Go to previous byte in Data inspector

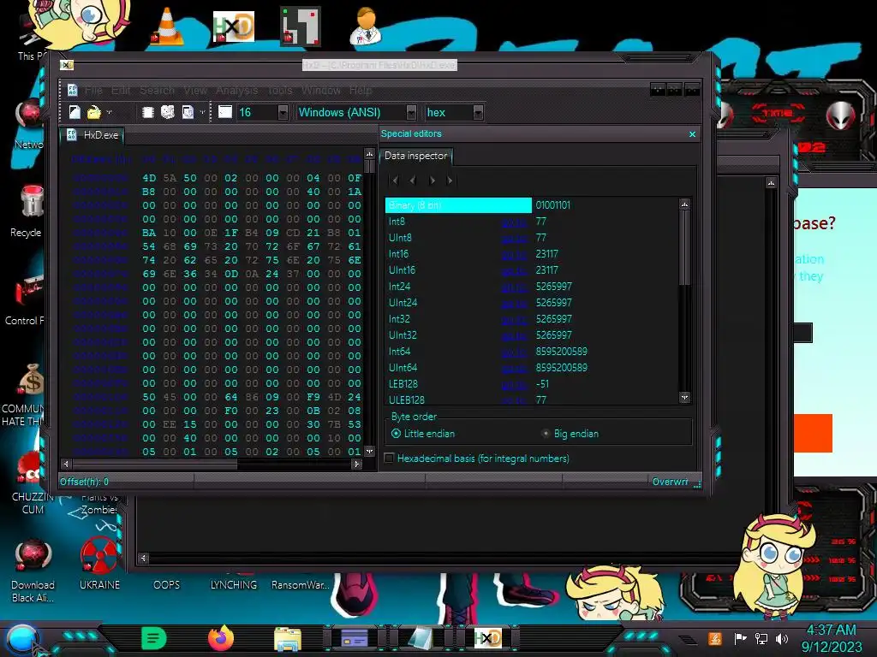point(413,180)
